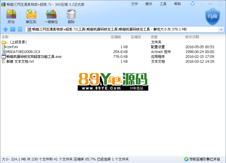Sort files by 名称 column header
Image resolution: width=226 pixels, height=163 pixels.
[x=5, y=37]
